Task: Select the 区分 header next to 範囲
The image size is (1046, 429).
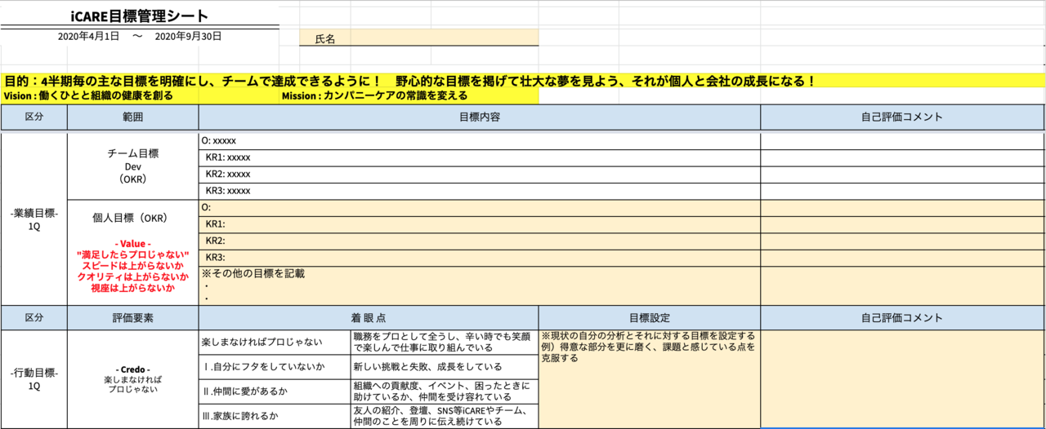Action: click(x=34, y=117)
